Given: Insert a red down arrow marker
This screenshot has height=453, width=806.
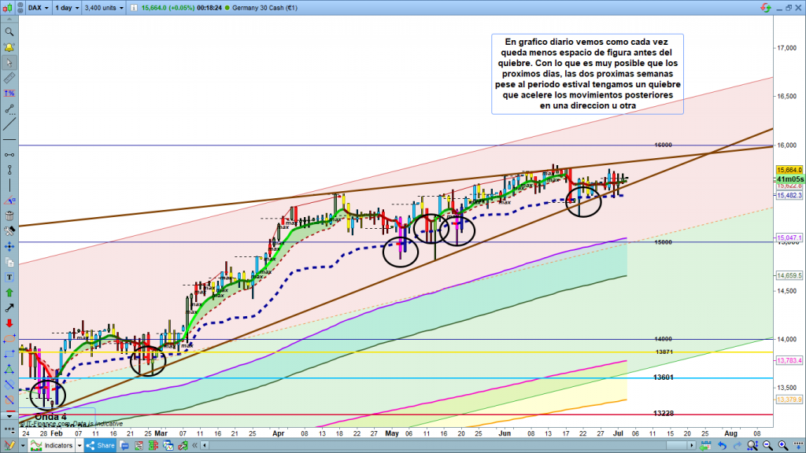Looking at the screenshot, I should pyautogui.click(x=9, y=323).
